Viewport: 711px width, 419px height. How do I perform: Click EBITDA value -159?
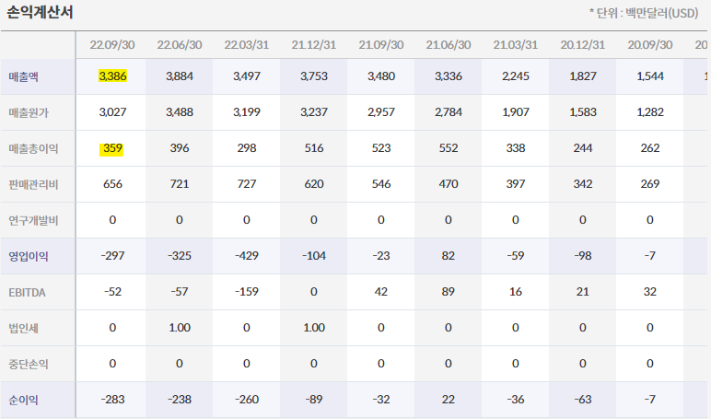click(x=247, y=292)
